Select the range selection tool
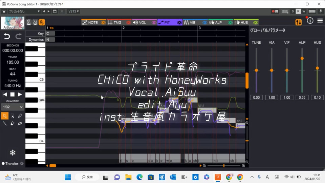Screen dimensions: 325x183 [x=13, y=116]
